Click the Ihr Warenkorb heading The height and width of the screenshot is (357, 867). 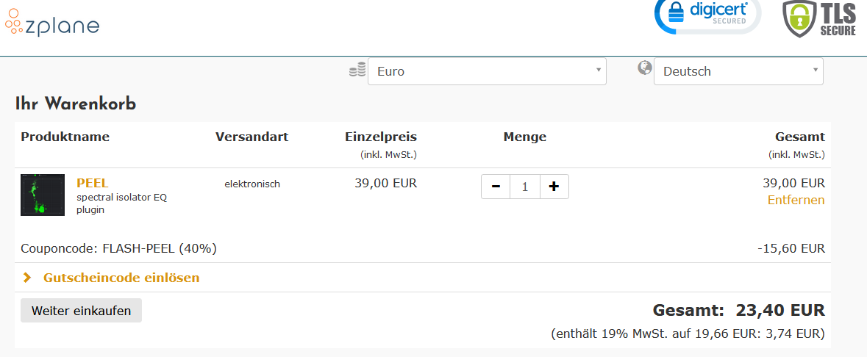(76, 104)
